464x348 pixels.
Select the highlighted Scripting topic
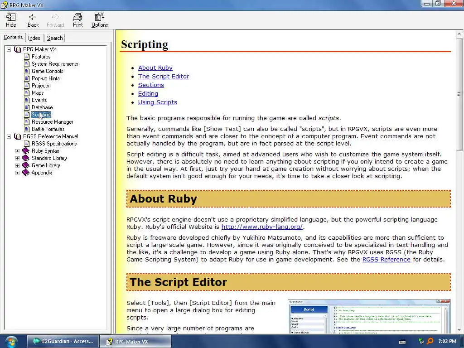coord(41,115)
